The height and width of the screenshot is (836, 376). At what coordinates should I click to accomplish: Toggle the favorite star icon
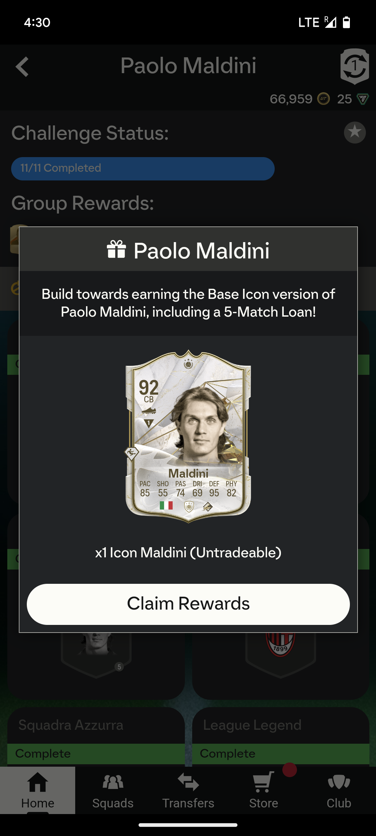pyautogui.click(x=355, y=132)
